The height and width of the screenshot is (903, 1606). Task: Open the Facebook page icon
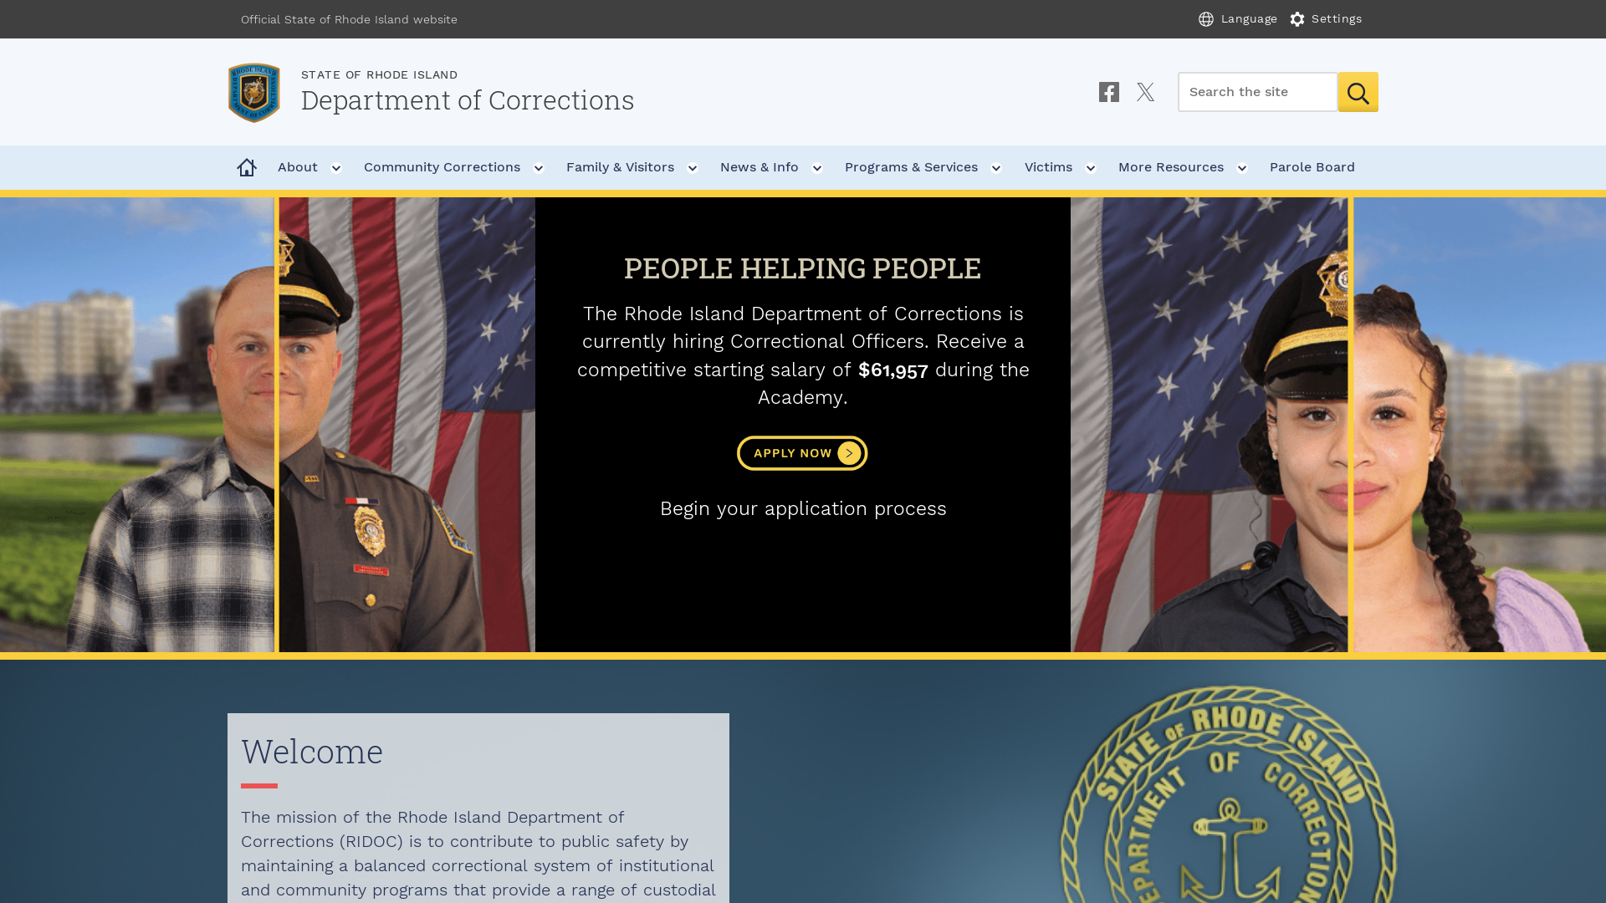click(1109, 92)
